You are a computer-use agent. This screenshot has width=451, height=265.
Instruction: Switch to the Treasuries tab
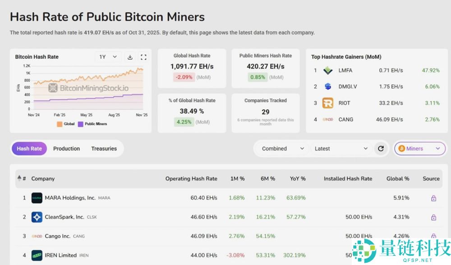click(104, 148)
